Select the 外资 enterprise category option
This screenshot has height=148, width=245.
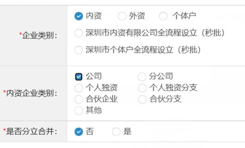(x=122, y=16)
